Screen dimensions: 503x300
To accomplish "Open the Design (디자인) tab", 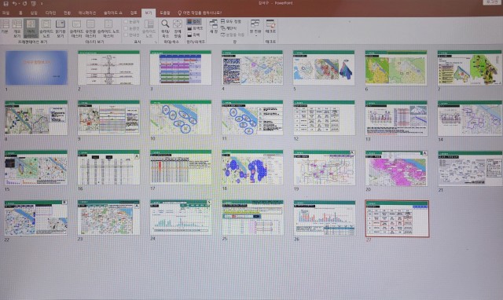I will 50,13.
